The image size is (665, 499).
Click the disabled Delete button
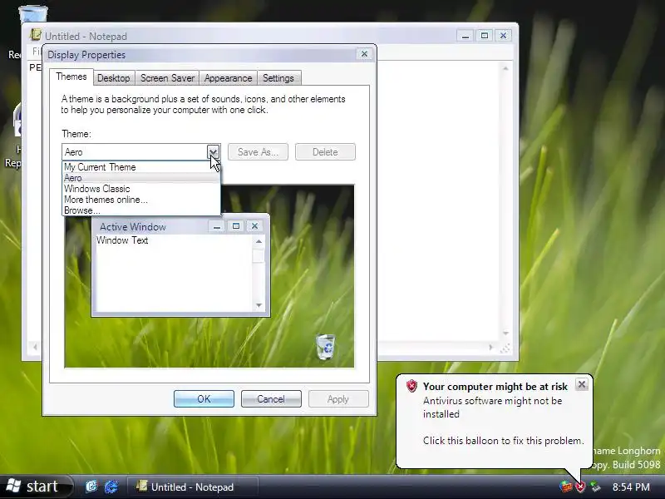325,152
